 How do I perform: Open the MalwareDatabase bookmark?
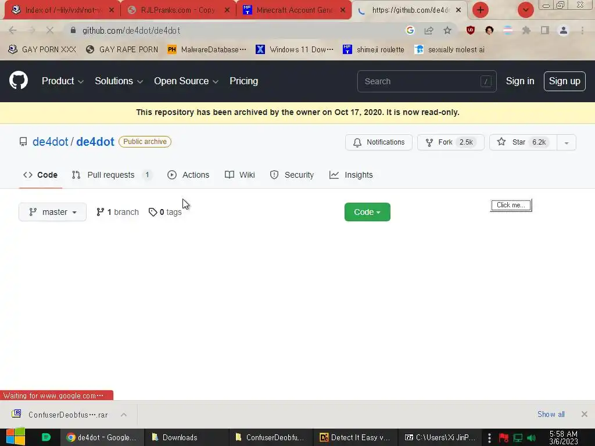[207, 49]
